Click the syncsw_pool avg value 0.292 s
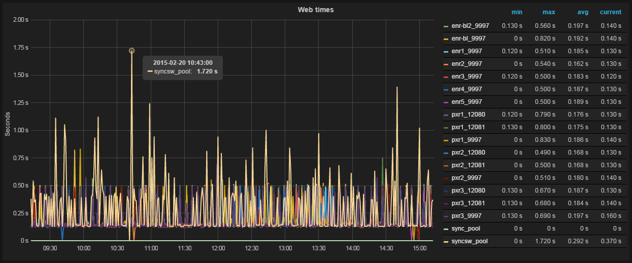The height and width of the screenshot is (263, 632). tap(578, 241)
